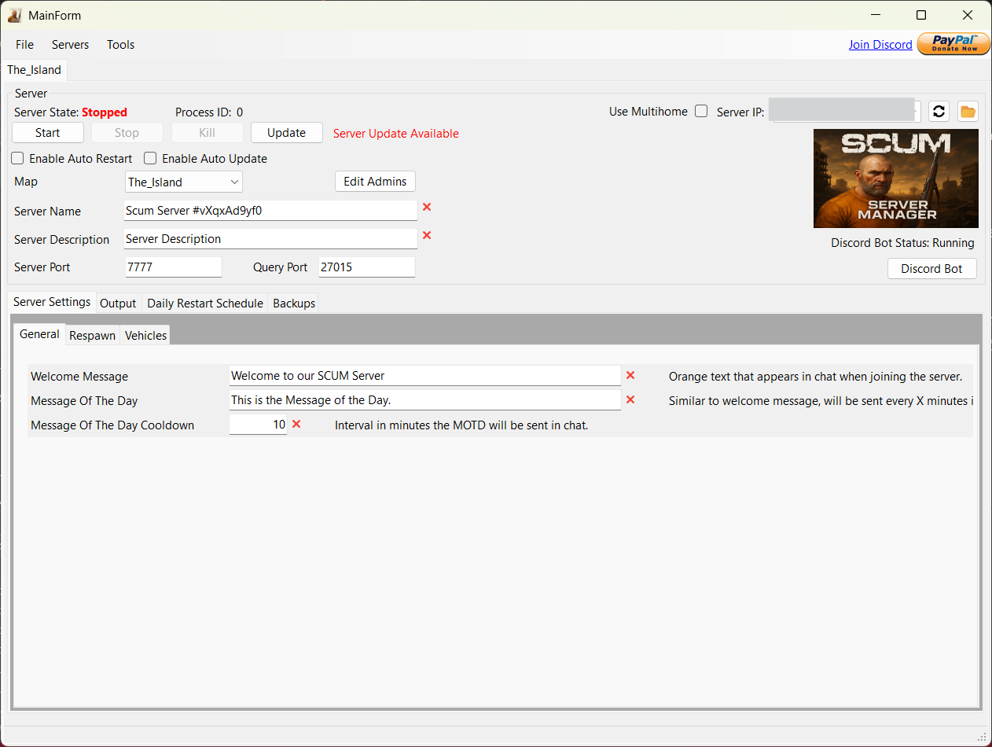Image resolution: width=992 pixels, height=747 pixels.
Task: Reset Server Name with red X
Action: (427, 207)
